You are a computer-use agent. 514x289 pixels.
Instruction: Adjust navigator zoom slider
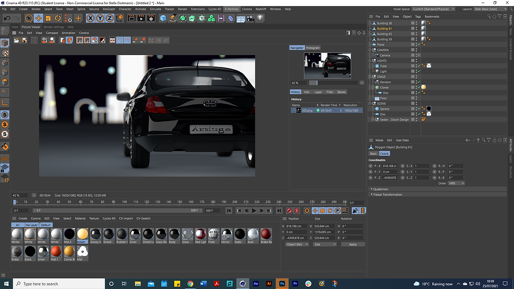(335, 83)
